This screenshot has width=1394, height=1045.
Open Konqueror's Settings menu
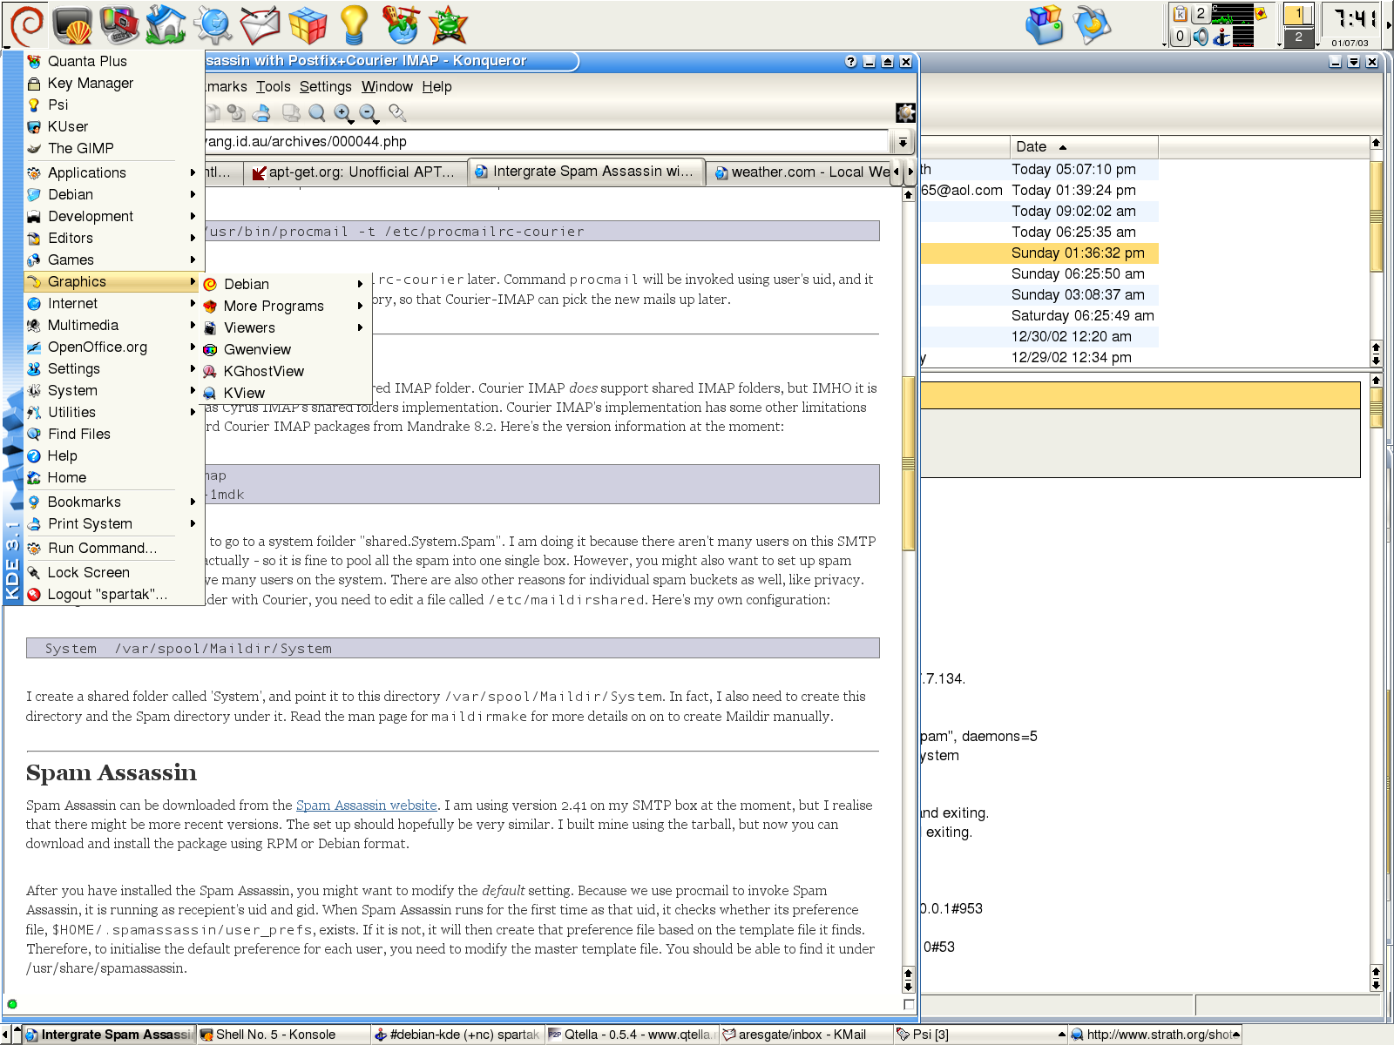pyautogui.click(x=325, y=86)
